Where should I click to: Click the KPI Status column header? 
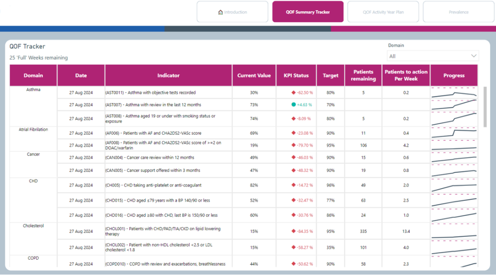tap(296, 76)
